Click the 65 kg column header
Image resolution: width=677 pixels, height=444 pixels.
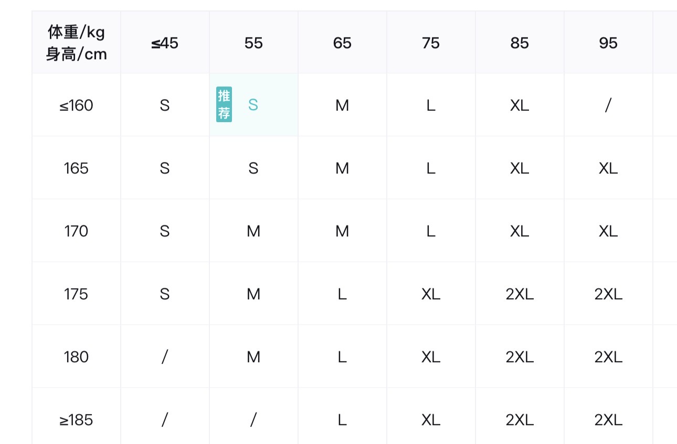(x=342, y=43)
